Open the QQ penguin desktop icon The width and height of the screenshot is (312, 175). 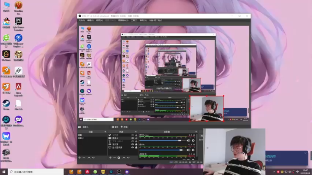(6, 23)
